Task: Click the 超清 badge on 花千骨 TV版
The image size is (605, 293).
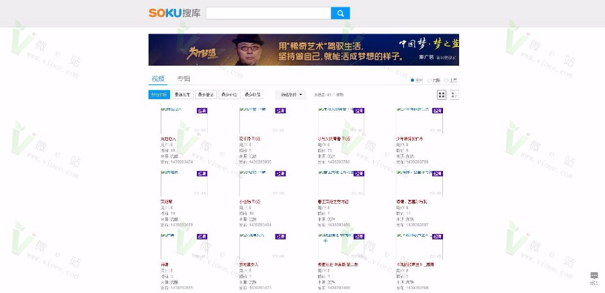Action: pyautogui.click(x=280, y=111)
